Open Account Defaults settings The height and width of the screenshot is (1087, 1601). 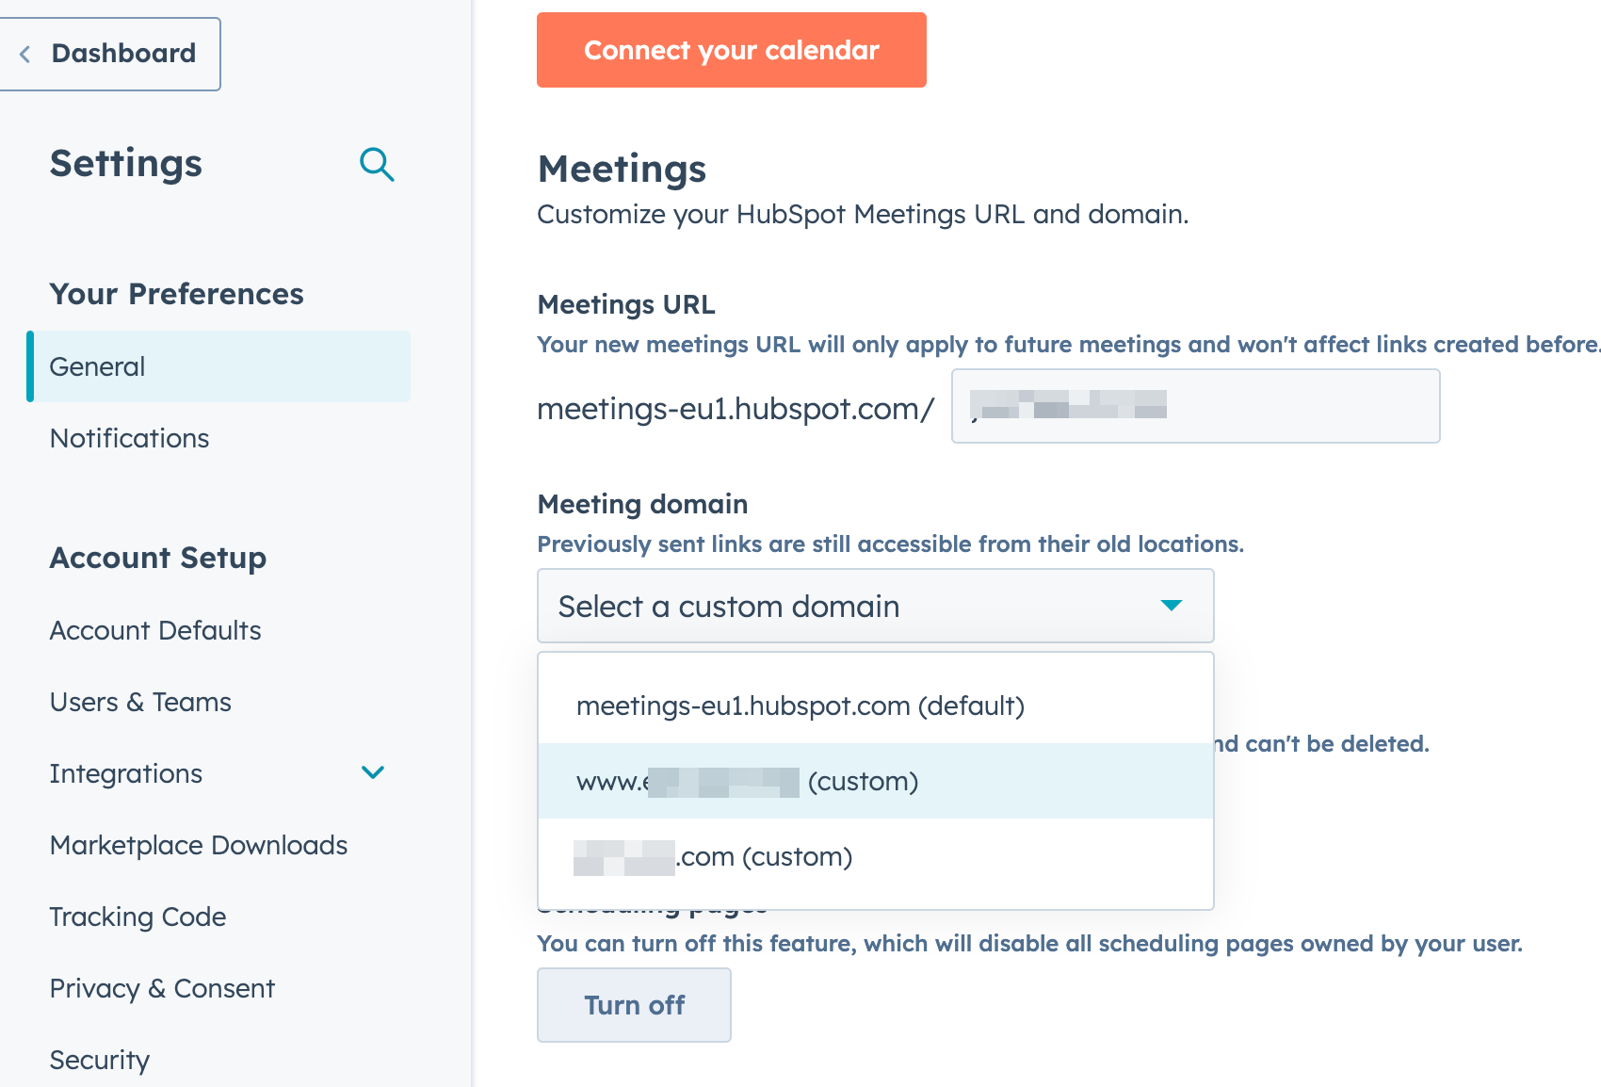click(x=154, y=630)
